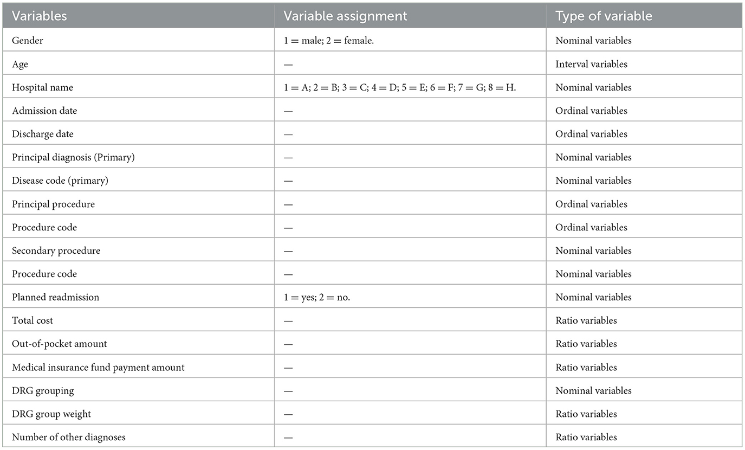Click the DRG group weight cell

[51, 414]
